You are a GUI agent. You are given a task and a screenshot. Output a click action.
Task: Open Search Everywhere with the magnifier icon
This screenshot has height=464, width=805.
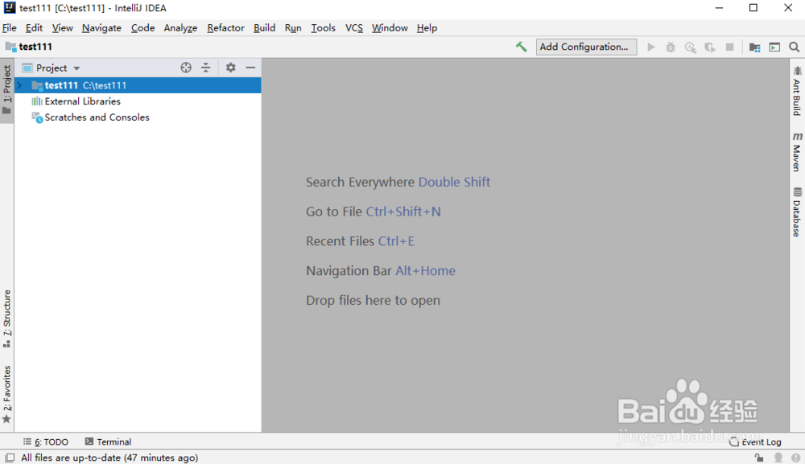click(x=794, y=47)
